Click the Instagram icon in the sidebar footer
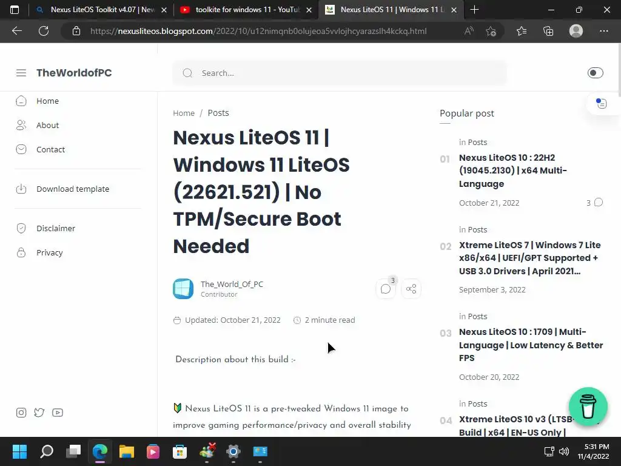 coord(21,413)
